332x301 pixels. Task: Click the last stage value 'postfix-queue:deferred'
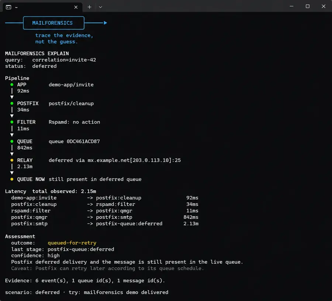click(81, 249)
